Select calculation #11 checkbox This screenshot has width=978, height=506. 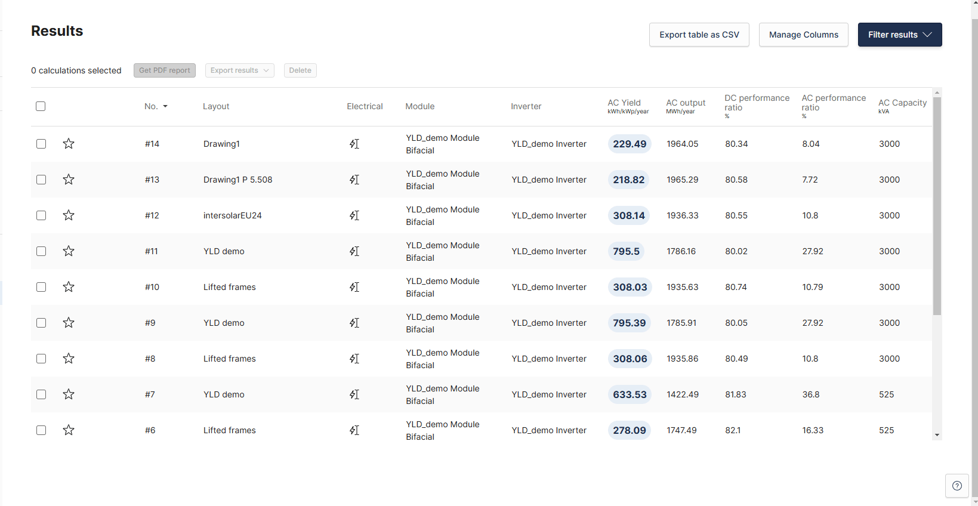pos(41,251)
